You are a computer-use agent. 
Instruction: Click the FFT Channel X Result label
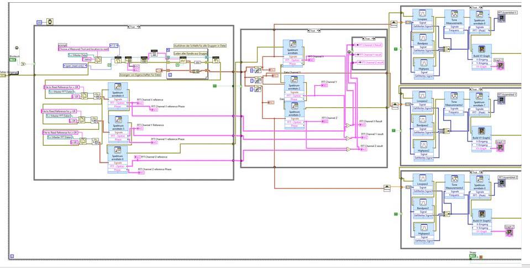[x=371, y=120]
